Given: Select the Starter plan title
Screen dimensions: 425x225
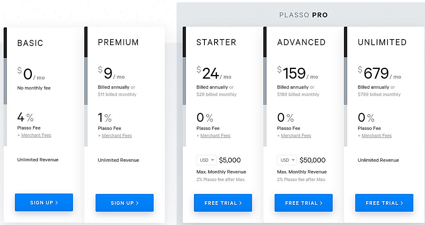Looking at the screenshot, I should coord(216,42).
